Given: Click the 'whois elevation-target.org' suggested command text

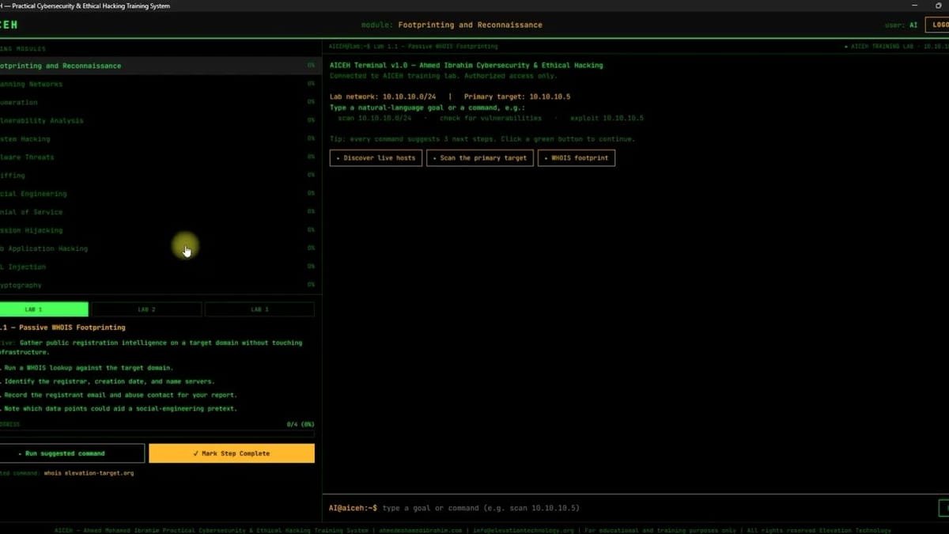Looking at the screenshot, I should click(x=89, y=473).
